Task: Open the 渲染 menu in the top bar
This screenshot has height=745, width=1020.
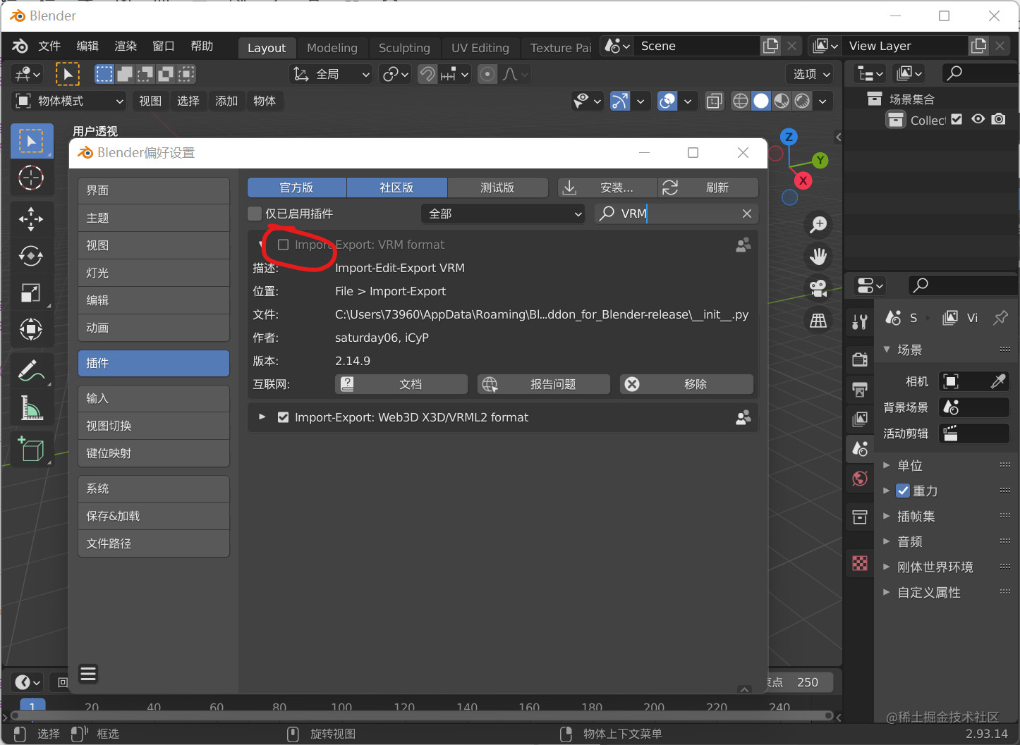Action: tap(125, 46)
